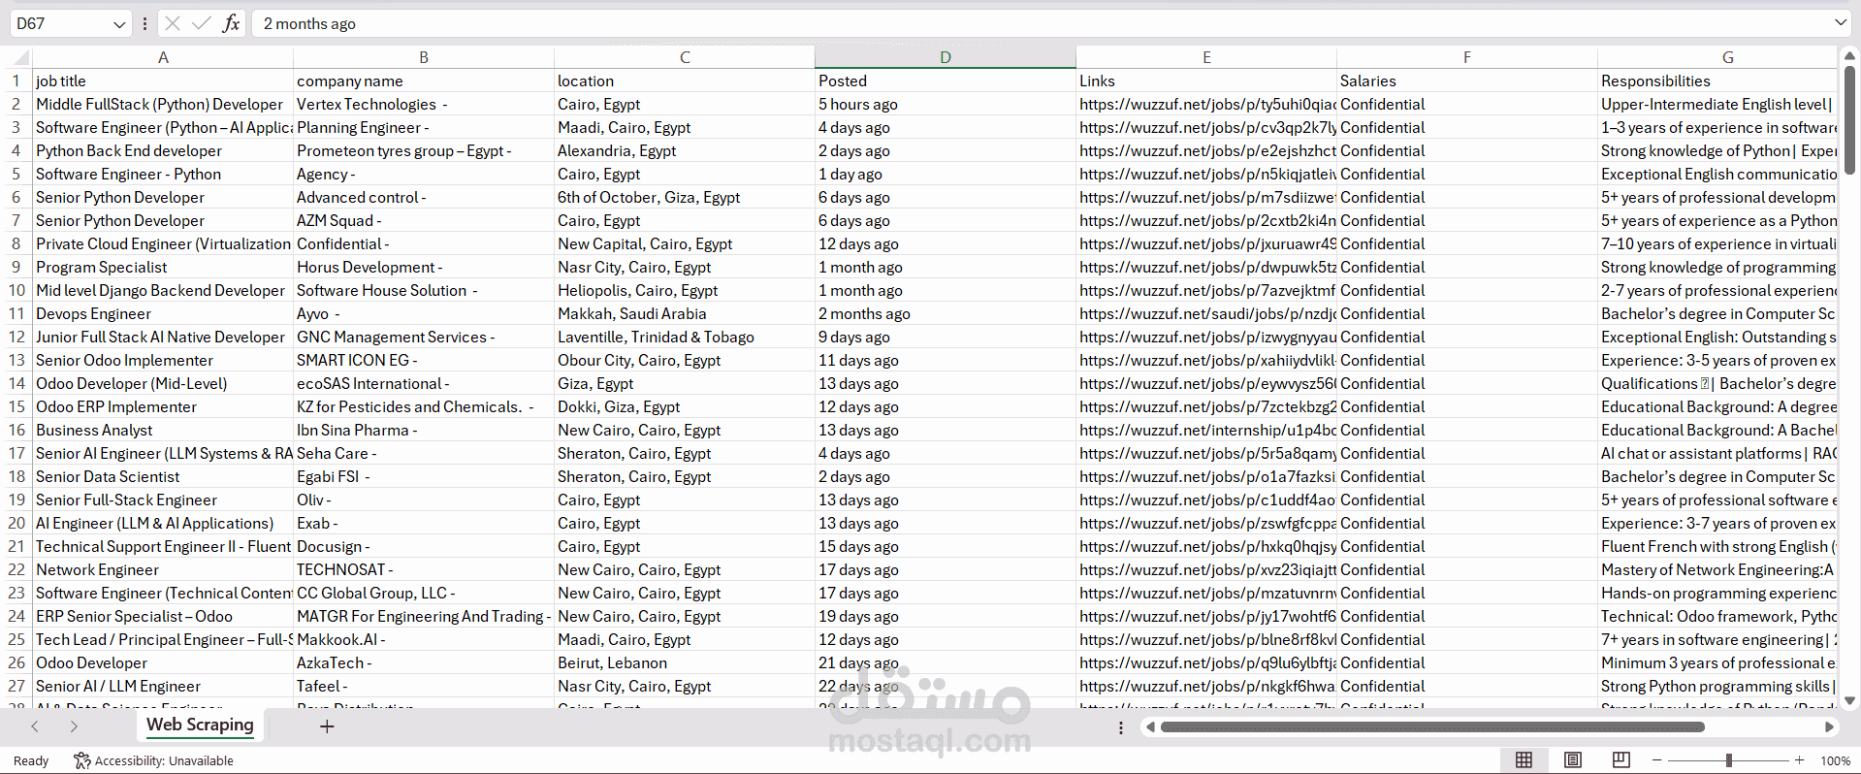Select row 11 header
This screenshot has height=774, width=1861.
click(x=16, y=313)
